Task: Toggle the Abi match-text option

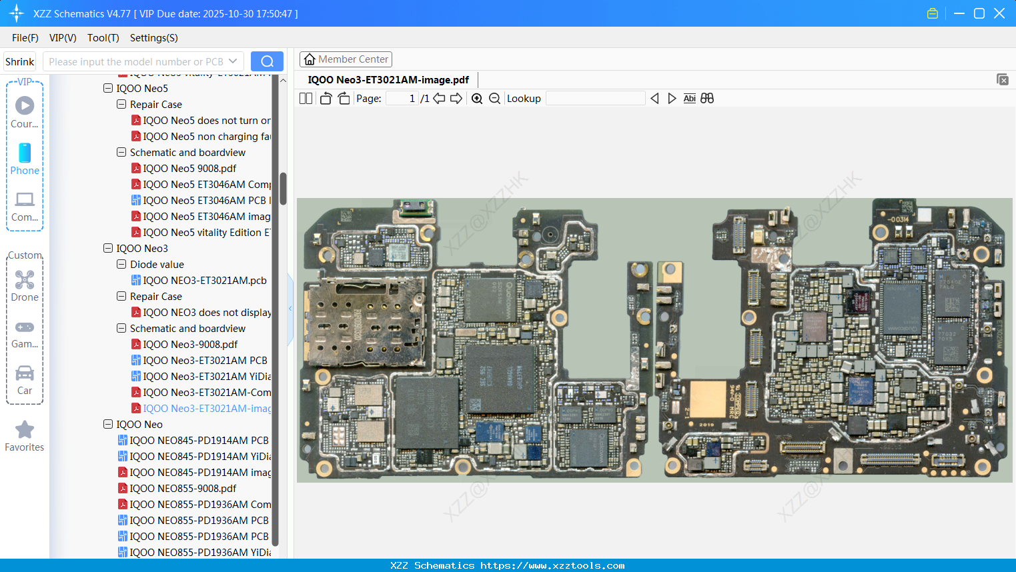Action: pos(689,99)
